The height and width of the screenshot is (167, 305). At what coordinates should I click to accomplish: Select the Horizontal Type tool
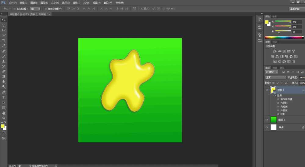[4, 97]
